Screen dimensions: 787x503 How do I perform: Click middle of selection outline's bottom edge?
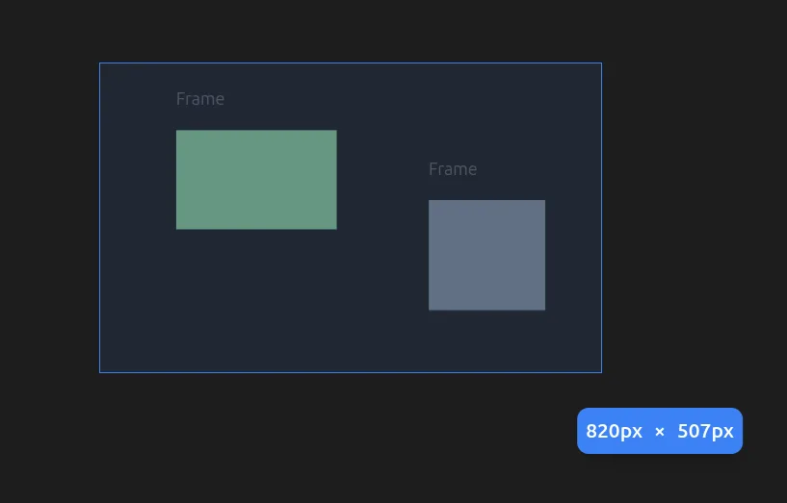pyautogui.click(x=351, y=372)
